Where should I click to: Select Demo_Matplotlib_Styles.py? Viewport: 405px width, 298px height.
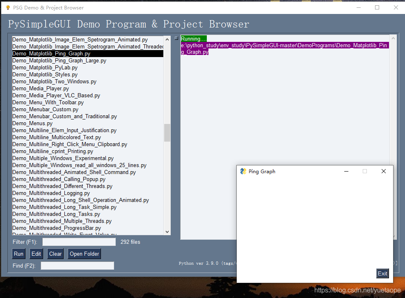(x=87, y=74)
